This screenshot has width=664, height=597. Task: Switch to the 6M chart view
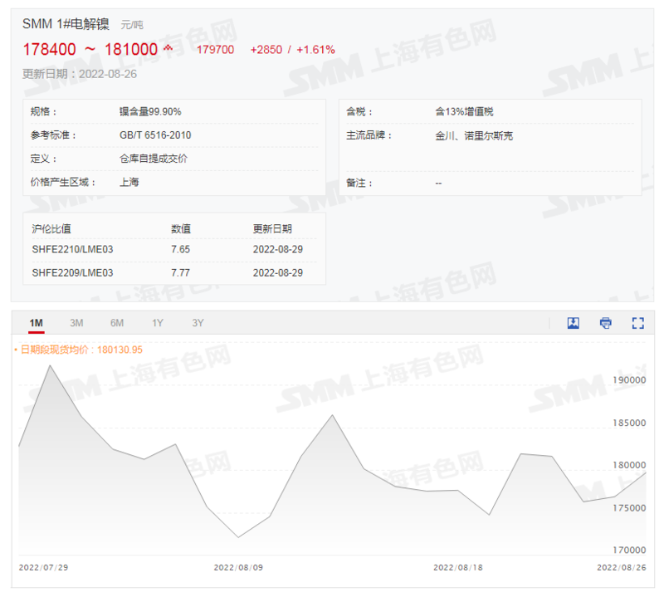point(117,322)
